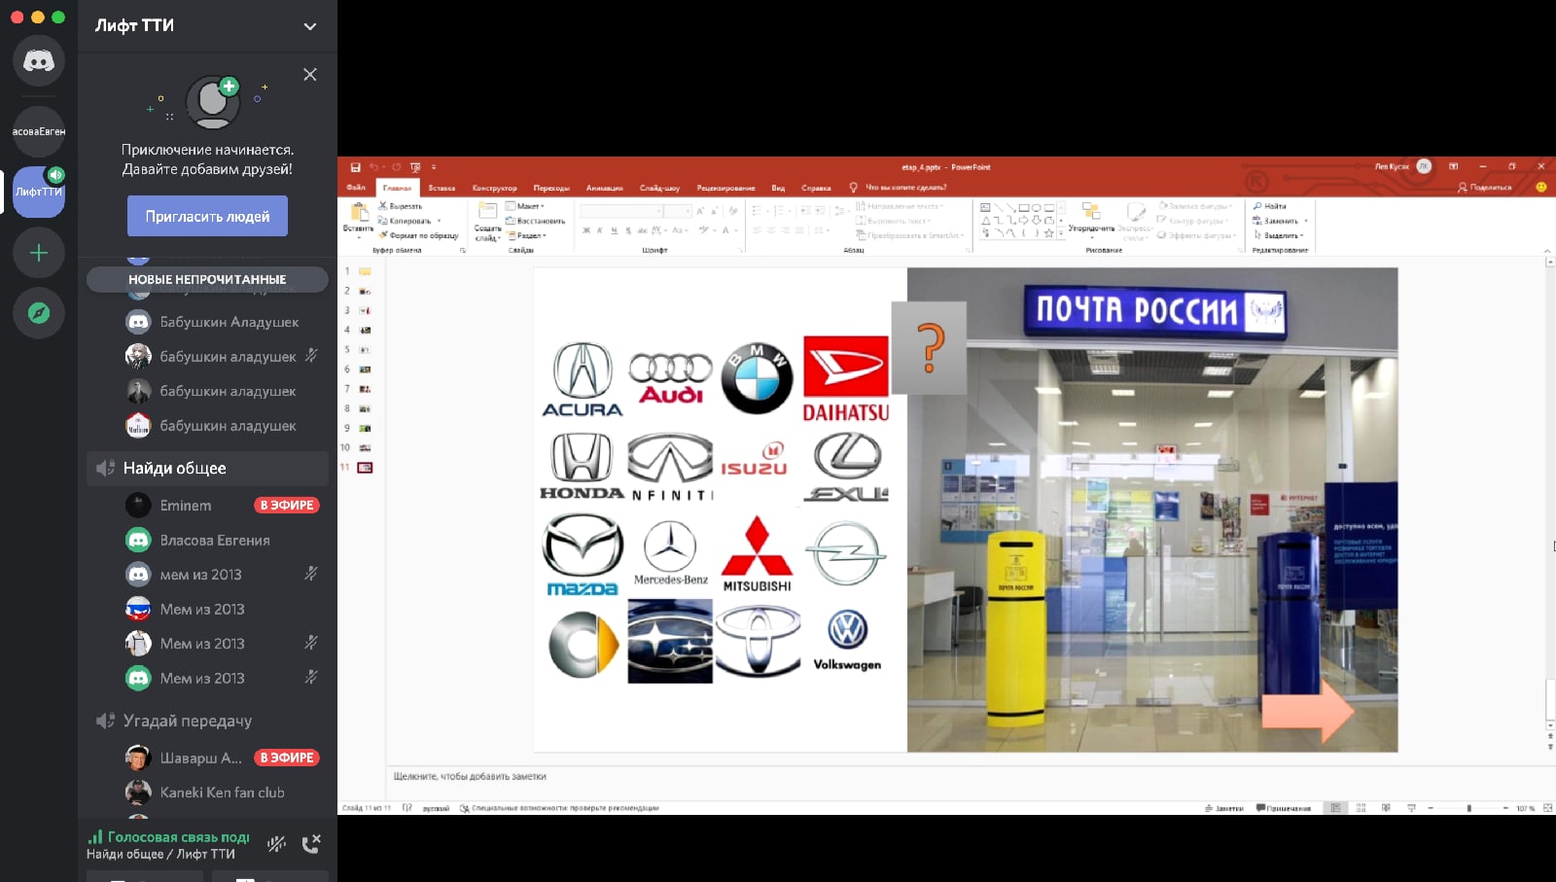
Task: Open ribbon display options icon
Action: [1454, 167]
